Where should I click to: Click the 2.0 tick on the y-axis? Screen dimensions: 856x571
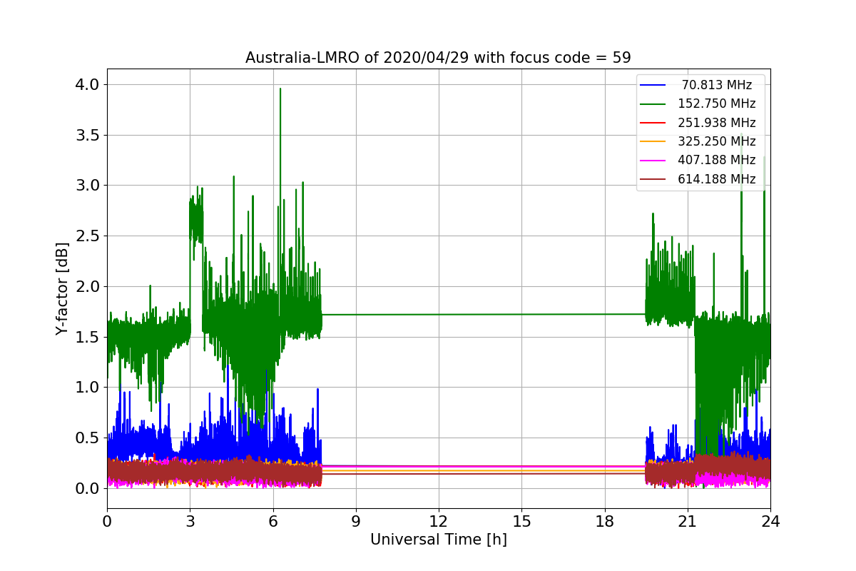coord(88,286)
